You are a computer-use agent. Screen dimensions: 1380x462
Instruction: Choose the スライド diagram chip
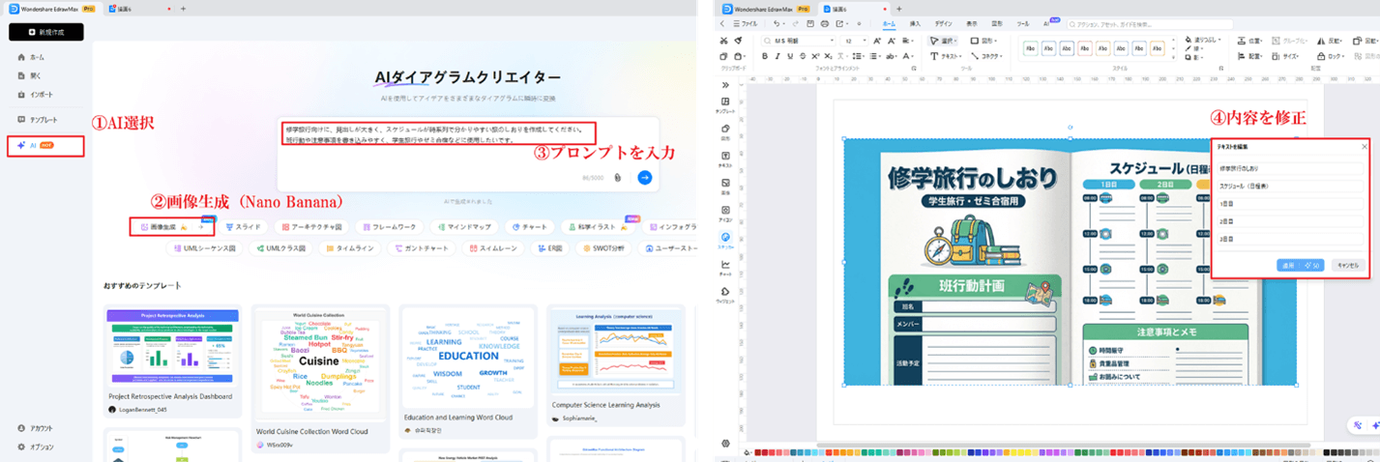[x=243, y=227]
